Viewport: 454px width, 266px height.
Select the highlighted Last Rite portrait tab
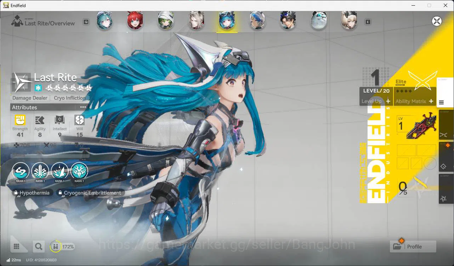(x=227, y=21)
